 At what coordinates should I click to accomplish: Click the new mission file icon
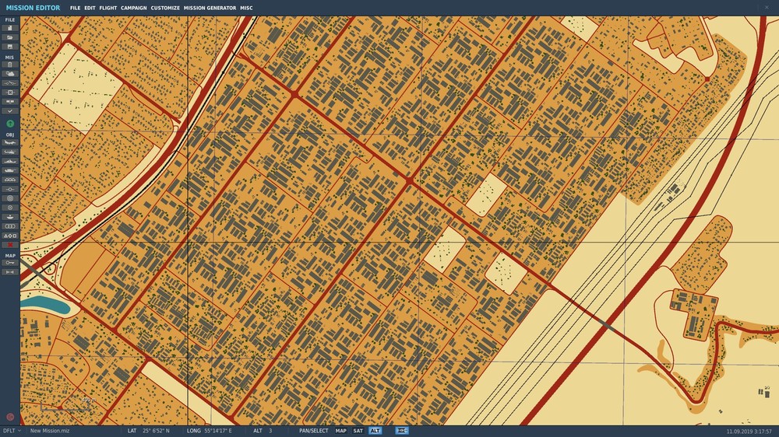click(9, 28)
